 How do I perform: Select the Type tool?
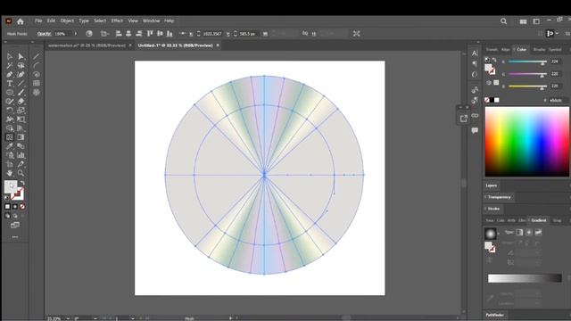(x=10, y=83)
